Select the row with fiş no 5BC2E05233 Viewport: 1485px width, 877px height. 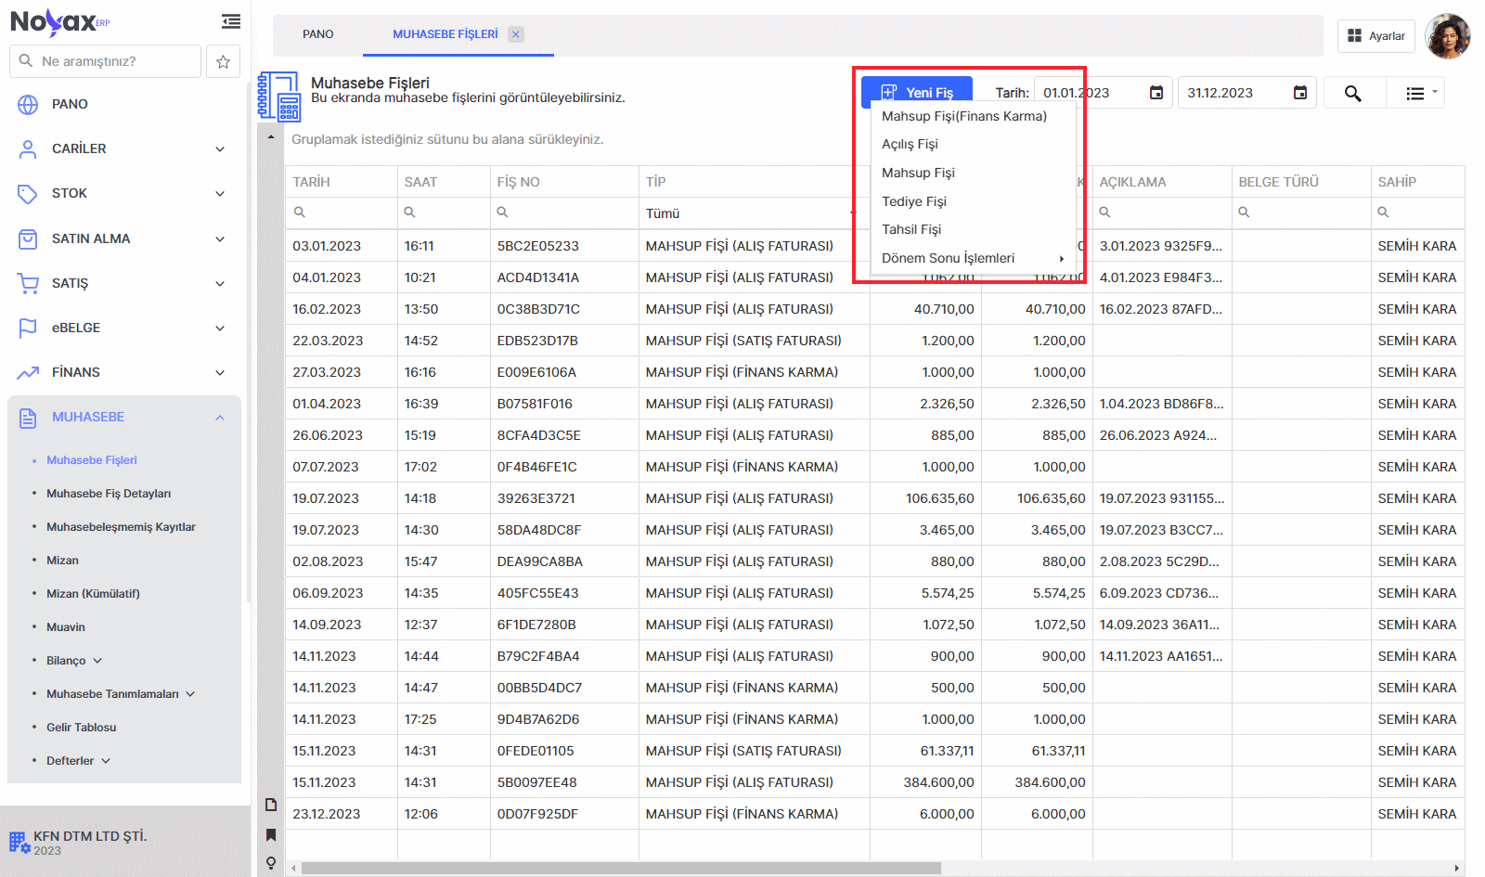[x=874, y=246]
